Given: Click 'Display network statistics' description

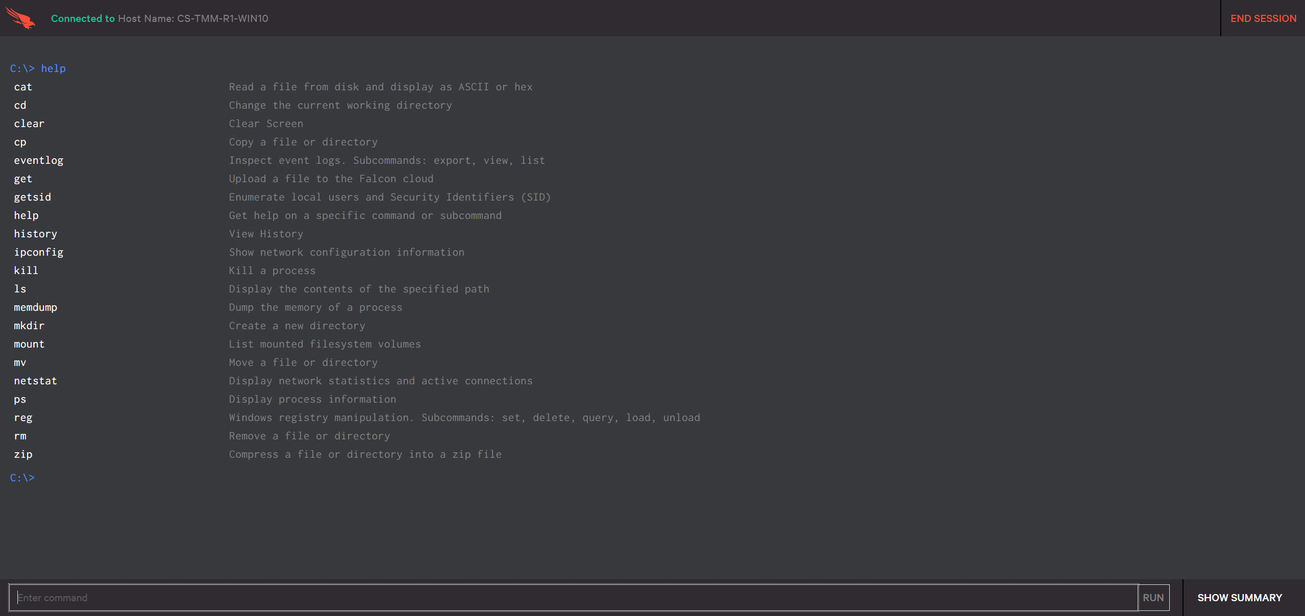Looking at the screenshot, I should (x=381, y=381).
